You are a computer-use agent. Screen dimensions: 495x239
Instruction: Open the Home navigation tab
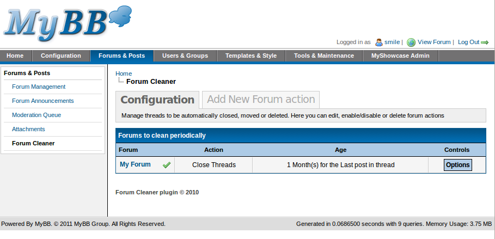coord(15,56)
